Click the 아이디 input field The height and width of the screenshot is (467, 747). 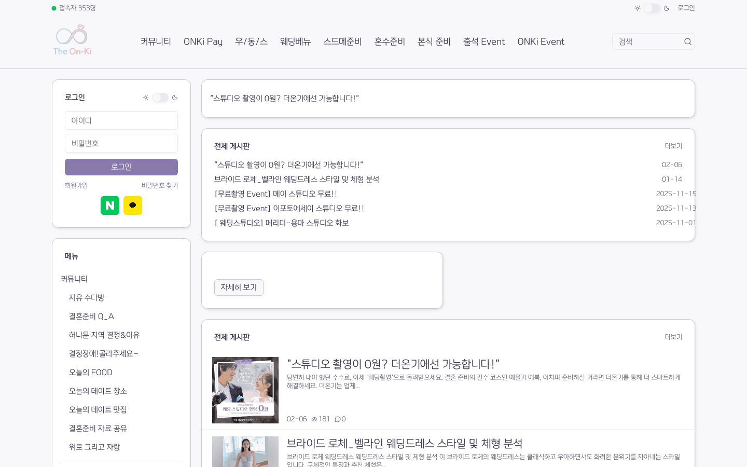coord(121,120)
